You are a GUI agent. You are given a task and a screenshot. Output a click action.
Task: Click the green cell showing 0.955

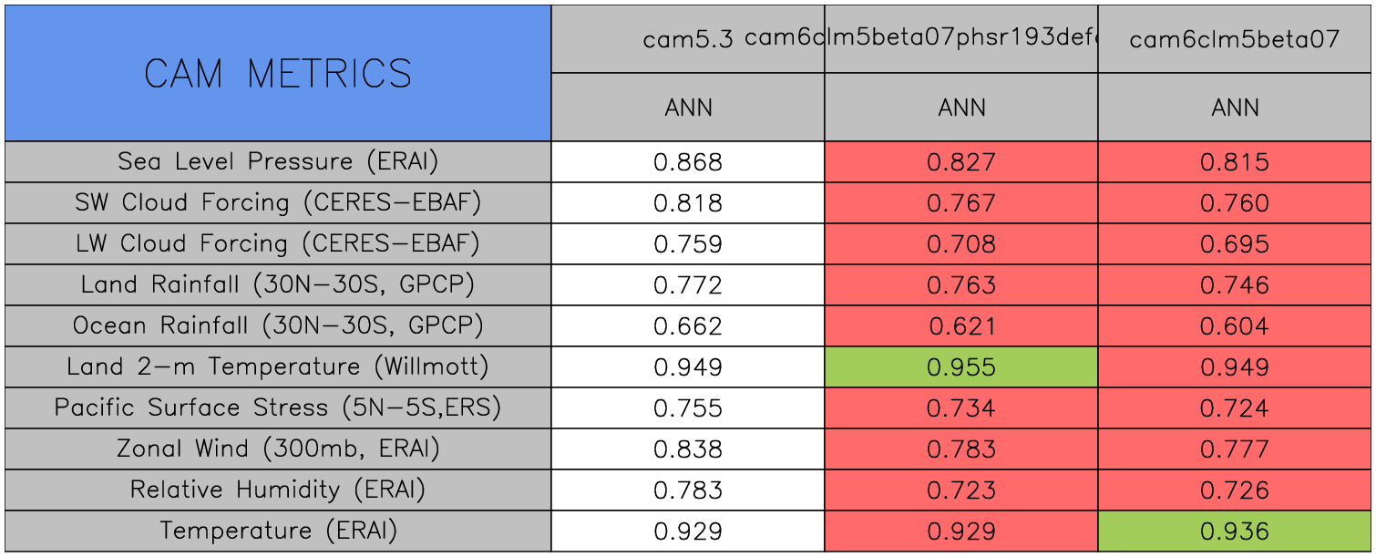click(x=961, y=367)
